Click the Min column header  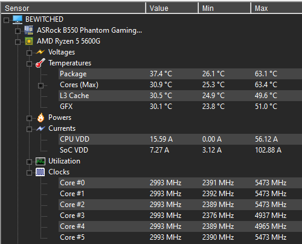point(225,8)
